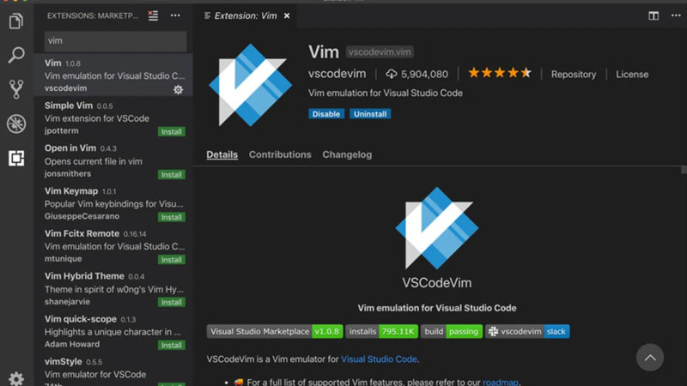Open Manage gear in activity bar
The height and width of the screenshot is (386, 687).
(16, 378)
